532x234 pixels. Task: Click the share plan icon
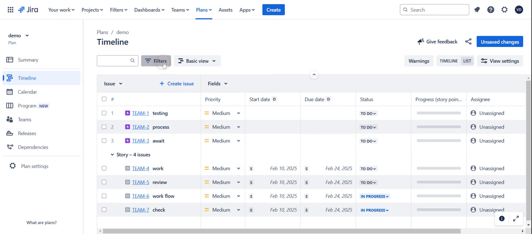(x=468, y=41)
